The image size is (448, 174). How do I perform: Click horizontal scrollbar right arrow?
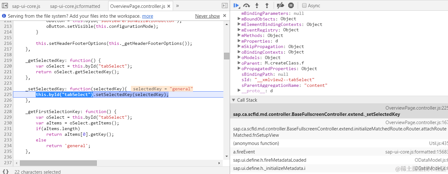[219, 163]
